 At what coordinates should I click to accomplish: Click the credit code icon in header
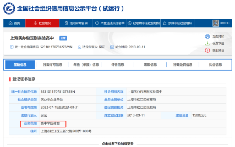point(12,47)
